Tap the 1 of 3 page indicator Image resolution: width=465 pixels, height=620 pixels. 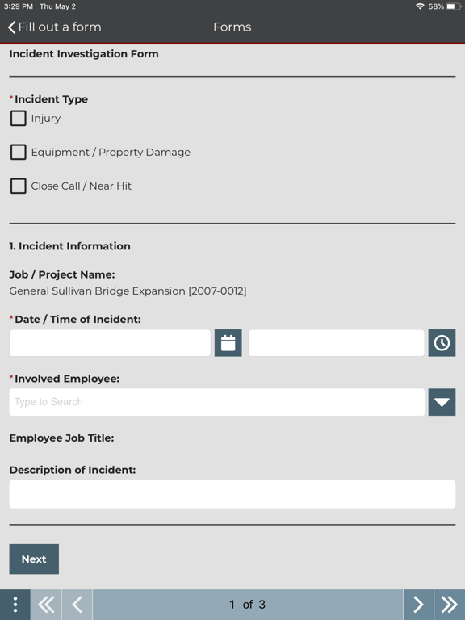point(248,605)
